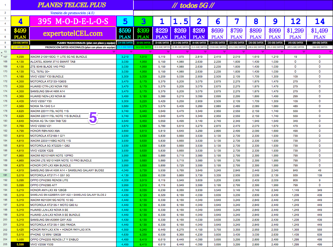Expand hidden rows using arrow beside row 167
The image size is (333, 247).
tap(2, 56)
